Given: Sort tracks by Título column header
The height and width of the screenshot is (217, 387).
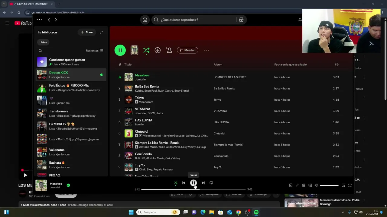Looking at the screenshot, I should tap(128, 64).
